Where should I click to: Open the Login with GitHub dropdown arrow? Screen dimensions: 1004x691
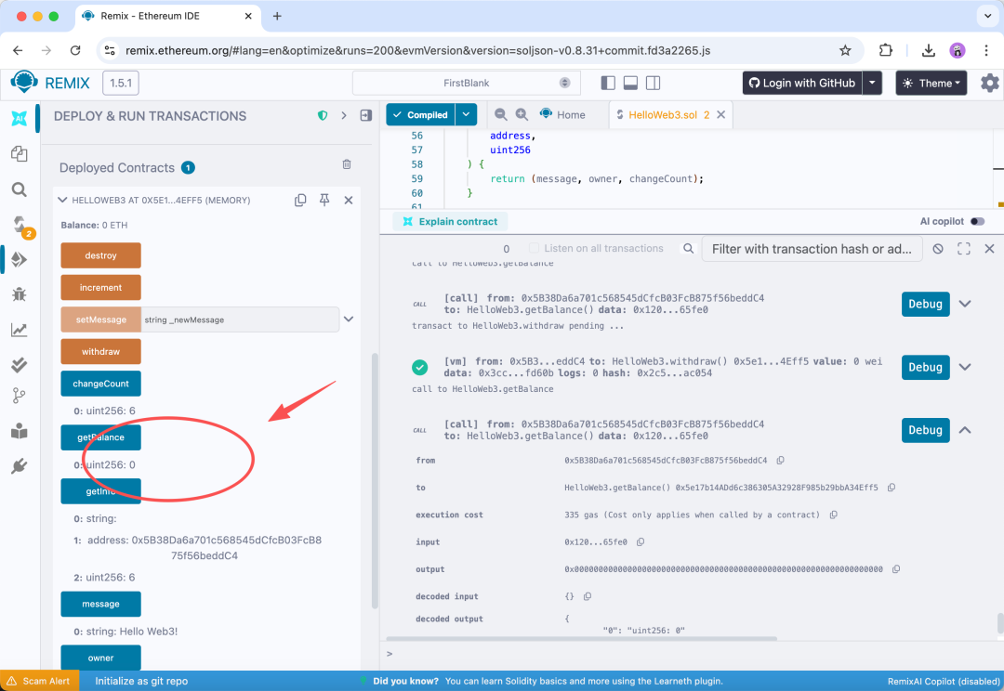(872, 84)
